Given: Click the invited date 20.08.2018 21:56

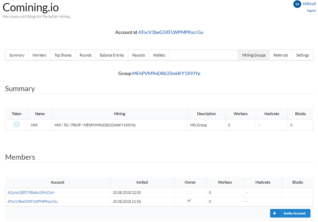Looking at the screenshot, I should (x=127, y=201).
